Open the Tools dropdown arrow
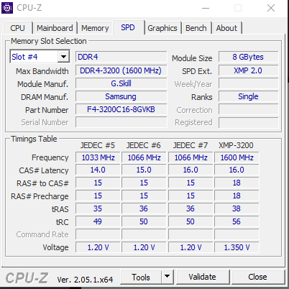The width and height of the screenshot is (289, 289). click(x=168, y=277)
